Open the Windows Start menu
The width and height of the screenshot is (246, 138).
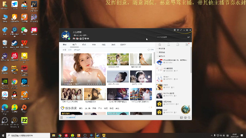point(3,135)
